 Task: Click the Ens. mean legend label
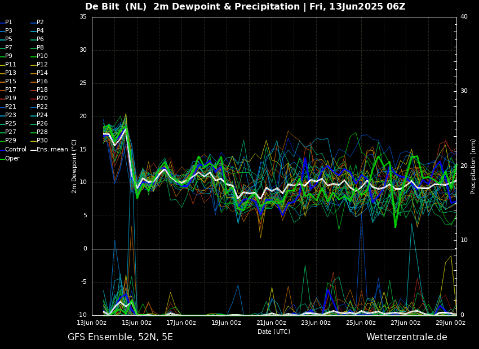click(52, 150)
